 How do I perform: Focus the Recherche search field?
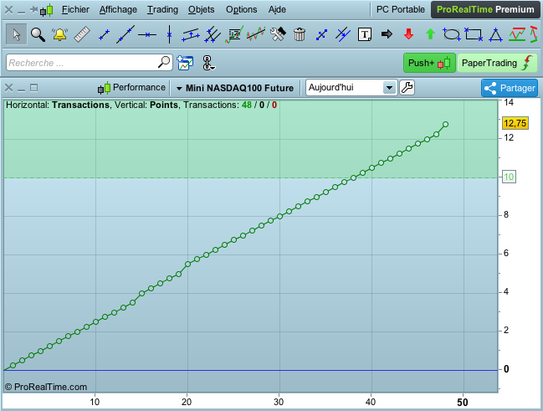(x=90, y=63)
